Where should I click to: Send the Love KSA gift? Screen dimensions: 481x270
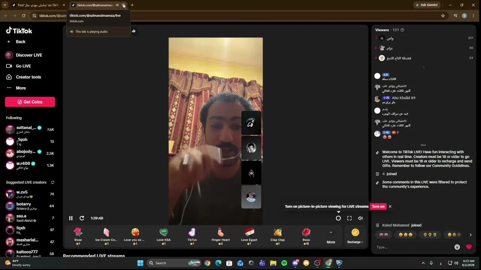163,236
